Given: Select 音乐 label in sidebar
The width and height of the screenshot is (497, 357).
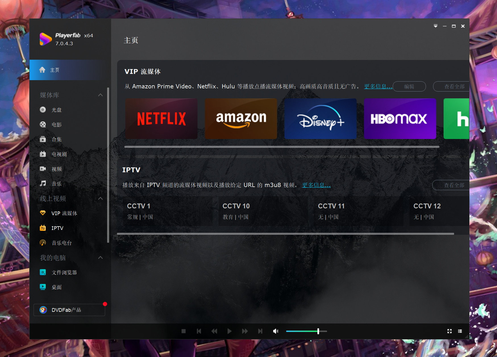Looking at the screenshot, I should (57, 184).
